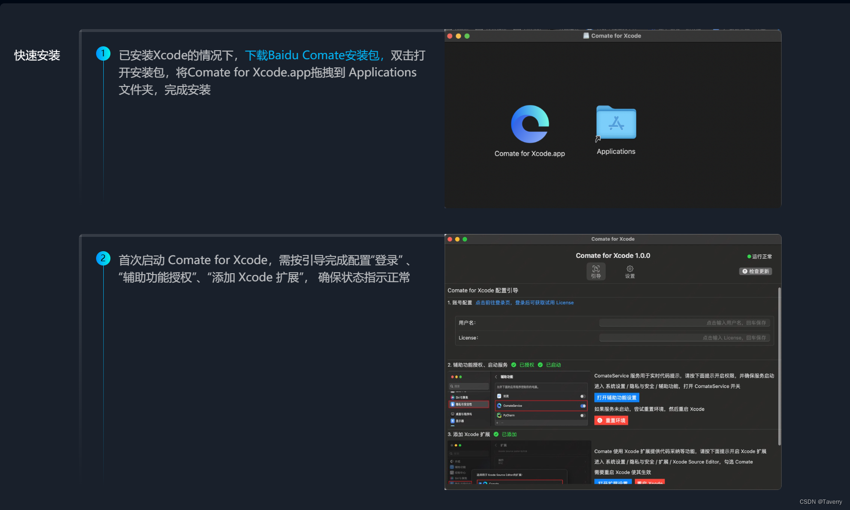Focus the 用户名 input field
Screen dimensions: 850x510
[x=685, y=323]
